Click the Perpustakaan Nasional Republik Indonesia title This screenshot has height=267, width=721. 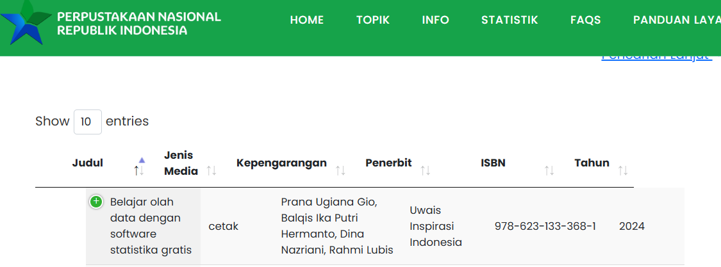(139, 23)
